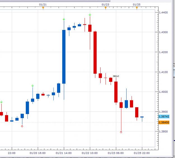Viewport: 175px width, 158px height.
Task: Click the orange 1.38450 price level tag
Action: pos(164,122)
